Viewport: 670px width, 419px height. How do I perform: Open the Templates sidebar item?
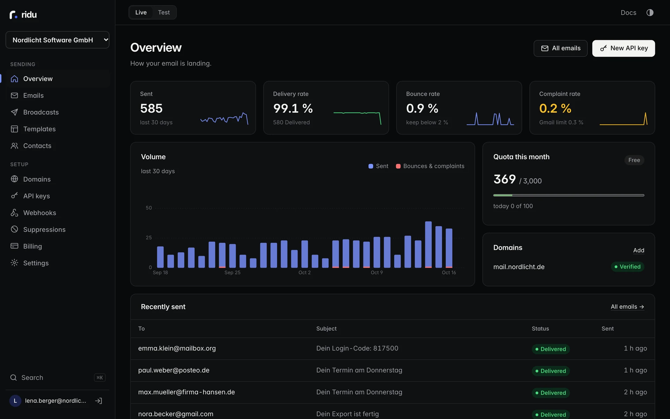coord(58,129)
